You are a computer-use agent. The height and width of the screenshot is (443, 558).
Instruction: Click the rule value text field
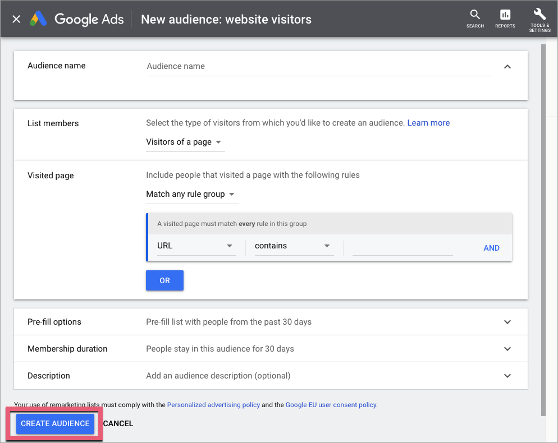pyautogui.click(x=403, y=247)
